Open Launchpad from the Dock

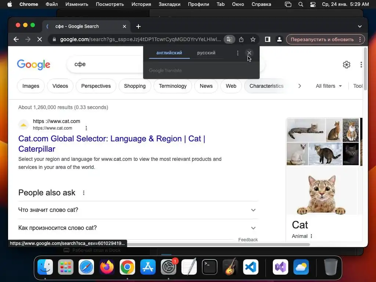pos(66,267)
